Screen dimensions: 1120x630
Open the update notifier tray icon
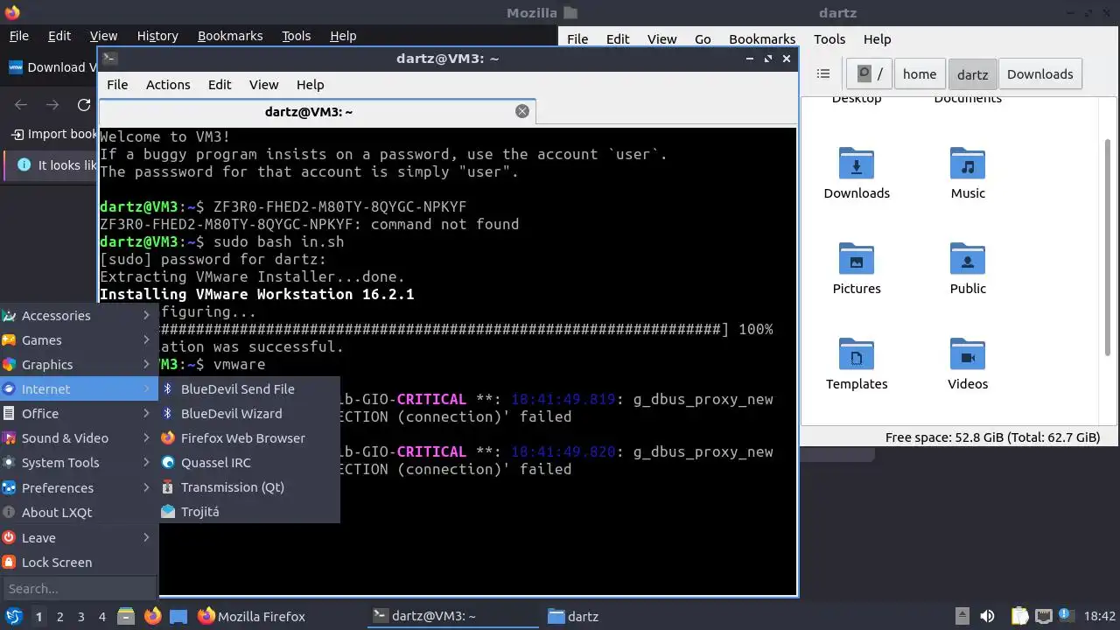(1067, 616)
